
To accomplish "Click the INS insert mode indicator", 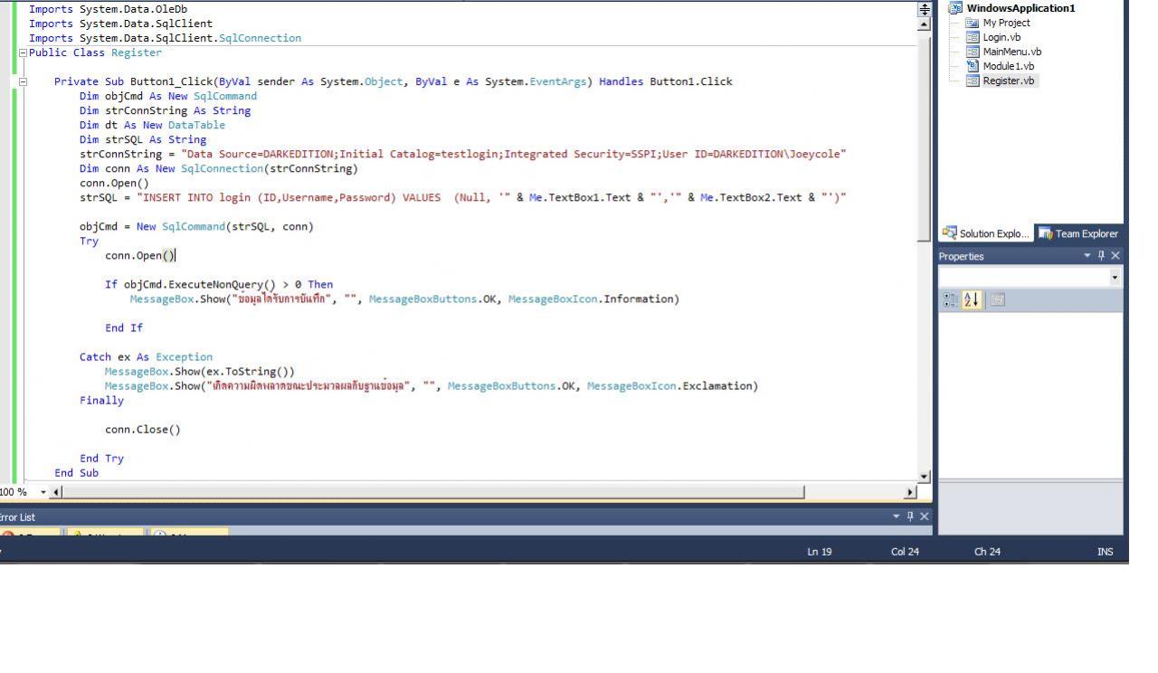I will 1106,552.
